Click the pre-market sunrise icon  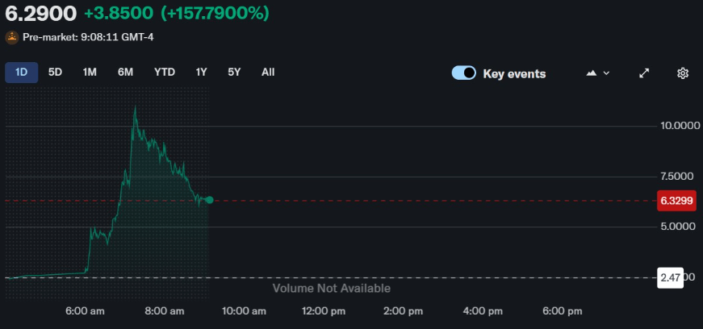(x=12, y=37)
